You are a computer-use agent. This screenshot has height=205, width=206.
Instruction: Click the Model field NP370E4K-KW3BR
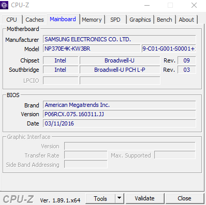click(x=92, y=49)
